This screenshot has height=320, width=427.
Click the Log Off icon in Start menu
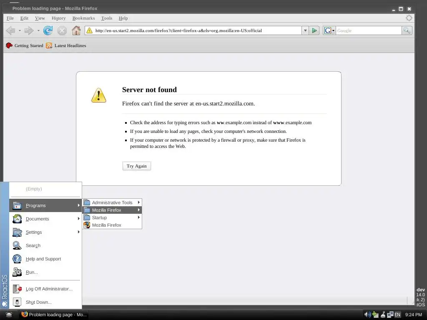pos(17,289)
